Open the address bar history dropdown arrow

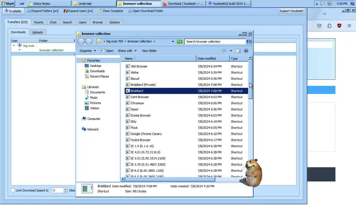pos(173,42)
